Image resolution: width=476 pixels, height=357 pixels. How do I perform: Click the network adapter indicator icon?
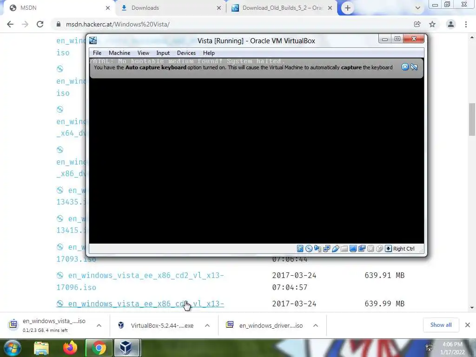point(326,249)
